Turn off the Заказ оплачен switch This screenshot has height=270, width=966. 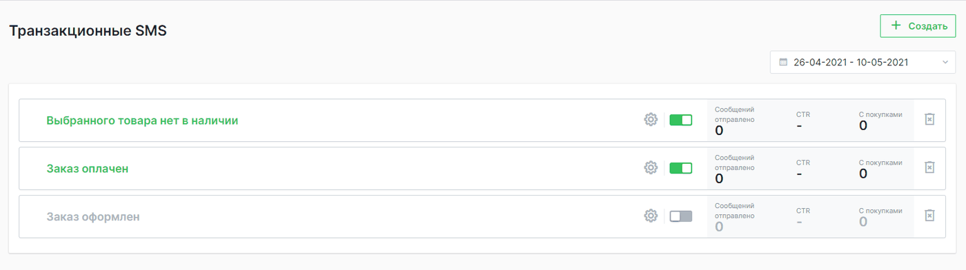681,167
